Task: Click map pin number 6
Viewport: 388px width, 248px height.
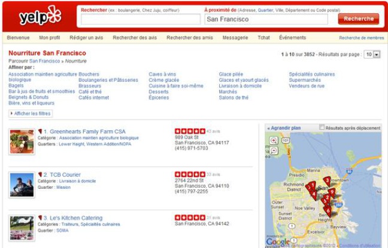Action: click(328, 212)
